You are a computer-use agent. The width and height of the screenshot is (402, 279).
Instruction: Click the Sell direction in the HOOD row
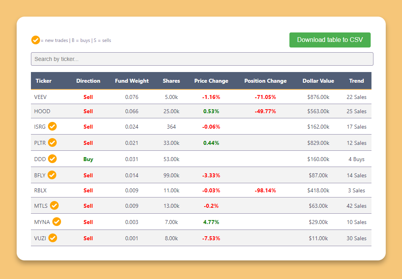point(88,111)
